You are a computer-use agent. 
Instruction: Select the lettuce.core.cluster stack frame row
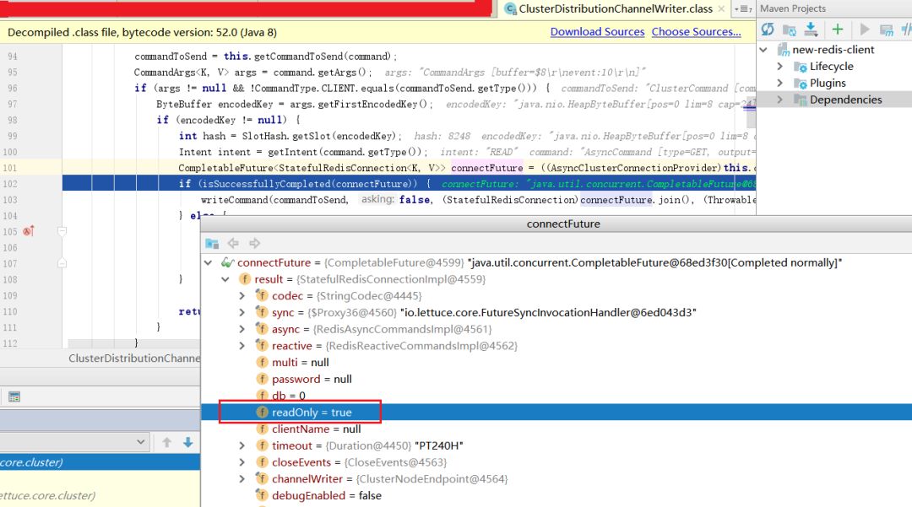(x=100, y=495)
